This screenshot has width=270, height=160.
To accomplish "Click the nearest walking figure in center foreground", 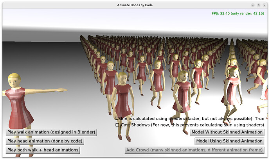I will point(124,105).
